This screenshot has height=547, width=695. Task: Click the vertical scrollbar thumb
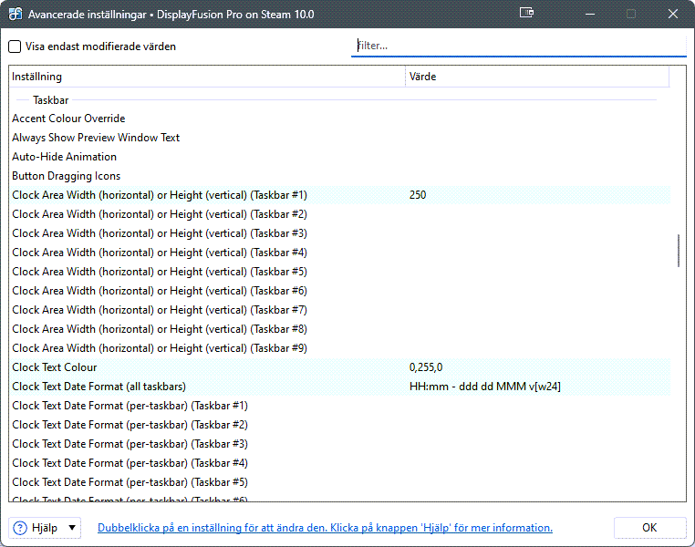click(678, 251)
